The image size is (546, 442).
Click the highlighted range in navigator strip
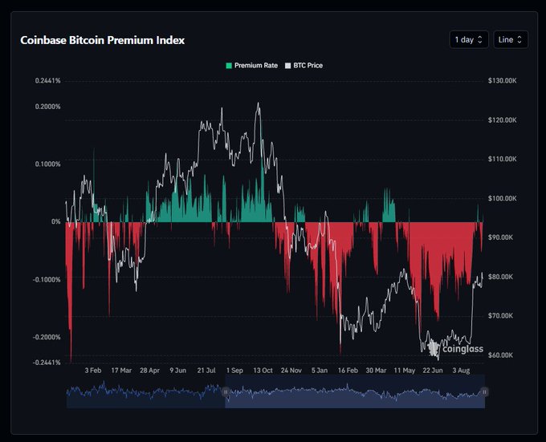(x=355, y=391)
